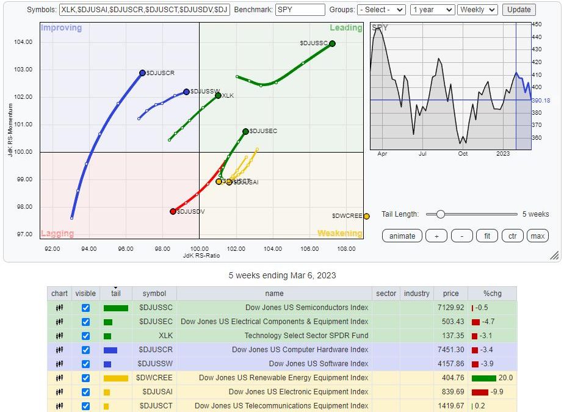Uncheck visible for $DJUSSW

click(85, 364)
